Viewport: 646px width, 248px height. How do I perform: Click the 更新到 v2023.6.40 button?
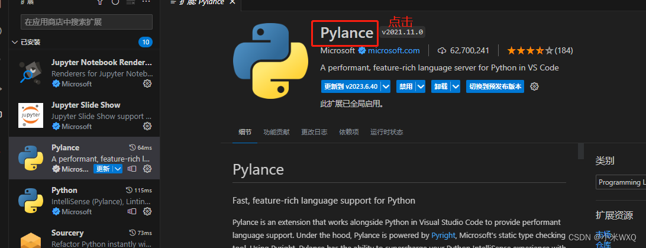(x=351, y=86)
